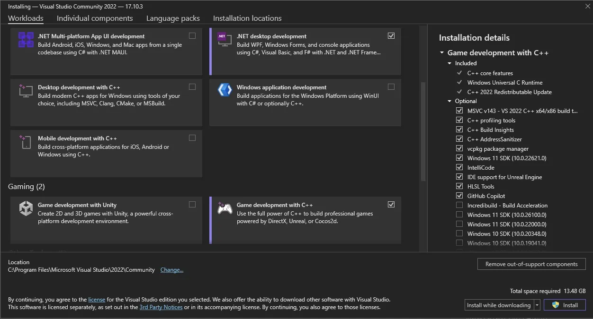Screen dimensions: 593x319
Task: Switch to the Language packs tab
Action: 173,18
